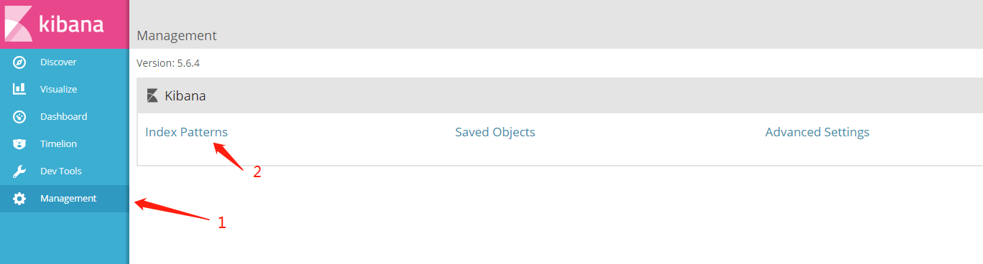The image size is (983, 264).
Task: Click the Dashboard gauge icon
Action: [20, 117]
